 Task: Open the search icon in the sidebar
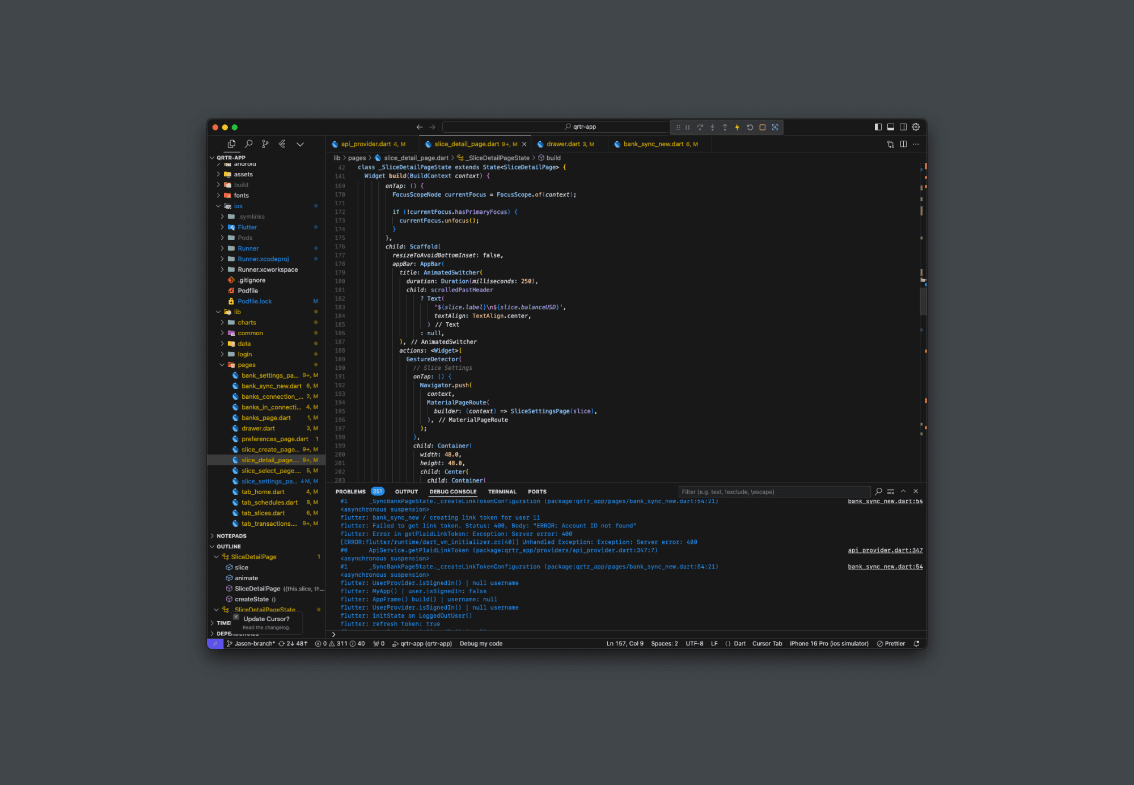(248, 144)
